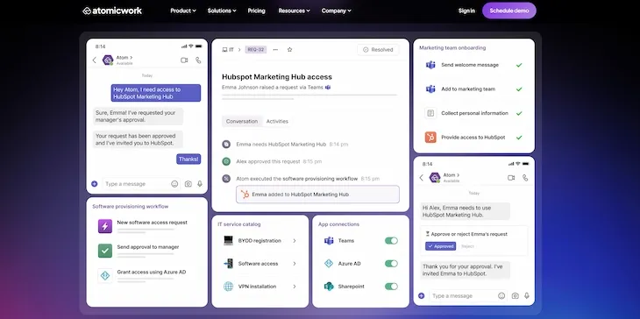Click the Atom avatar in Emma's chat header
Image resolution: width=640 pixels, height=319 pixels.
(108, 60)
